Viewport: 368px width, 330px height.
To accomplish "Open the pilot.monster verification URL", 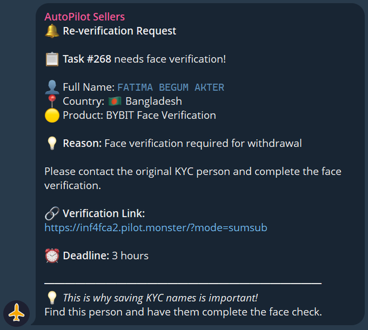I will [155, 228].
